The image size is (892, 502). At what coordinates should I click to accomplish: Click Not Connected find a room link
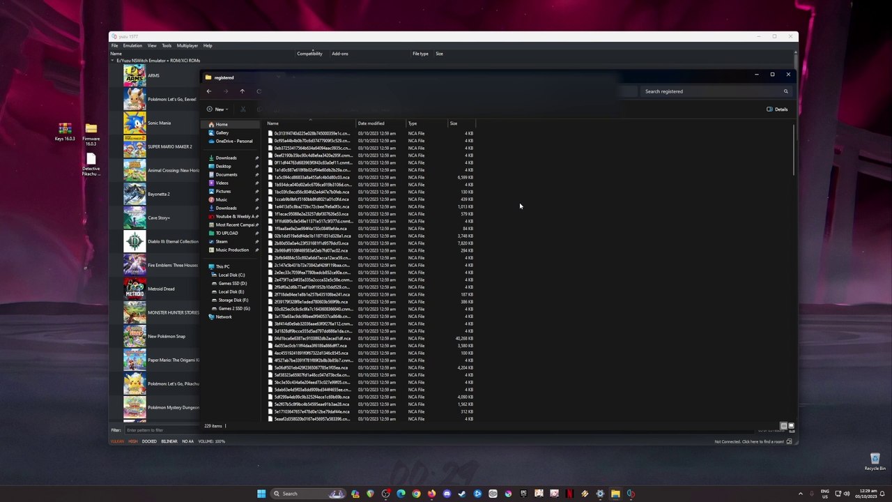coord(749,441)
